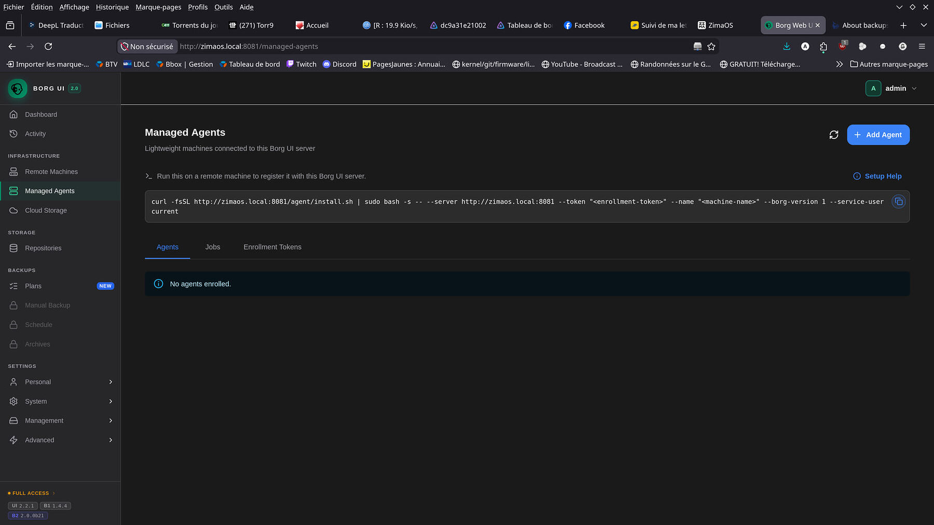Go back to the previous page

[x=12, y=47]
